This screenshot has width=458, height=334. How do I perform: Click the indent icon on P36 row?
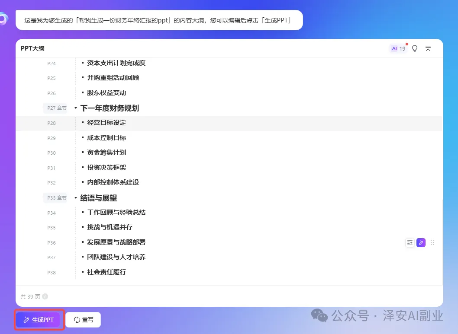(x=410, y=242)
